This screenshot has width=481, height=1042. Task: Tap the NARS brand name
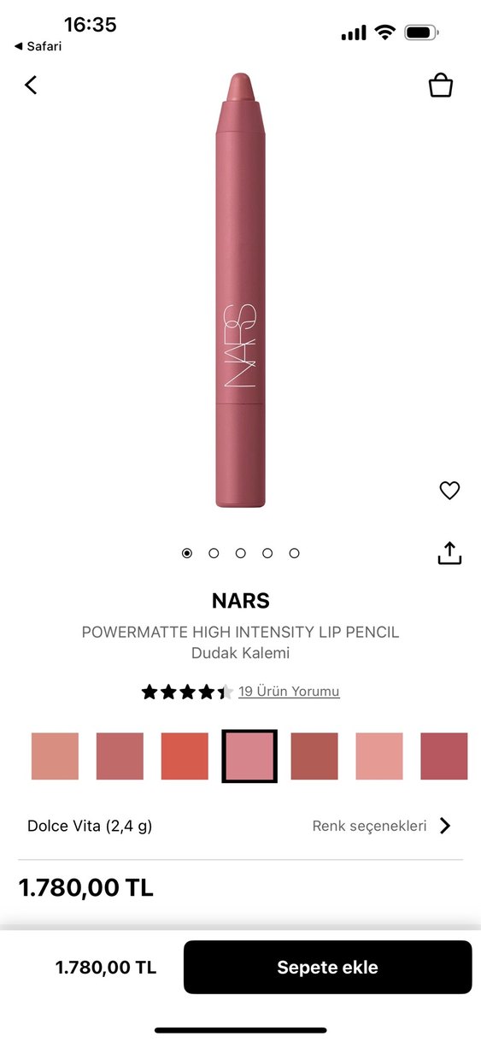tap(240, 601)
